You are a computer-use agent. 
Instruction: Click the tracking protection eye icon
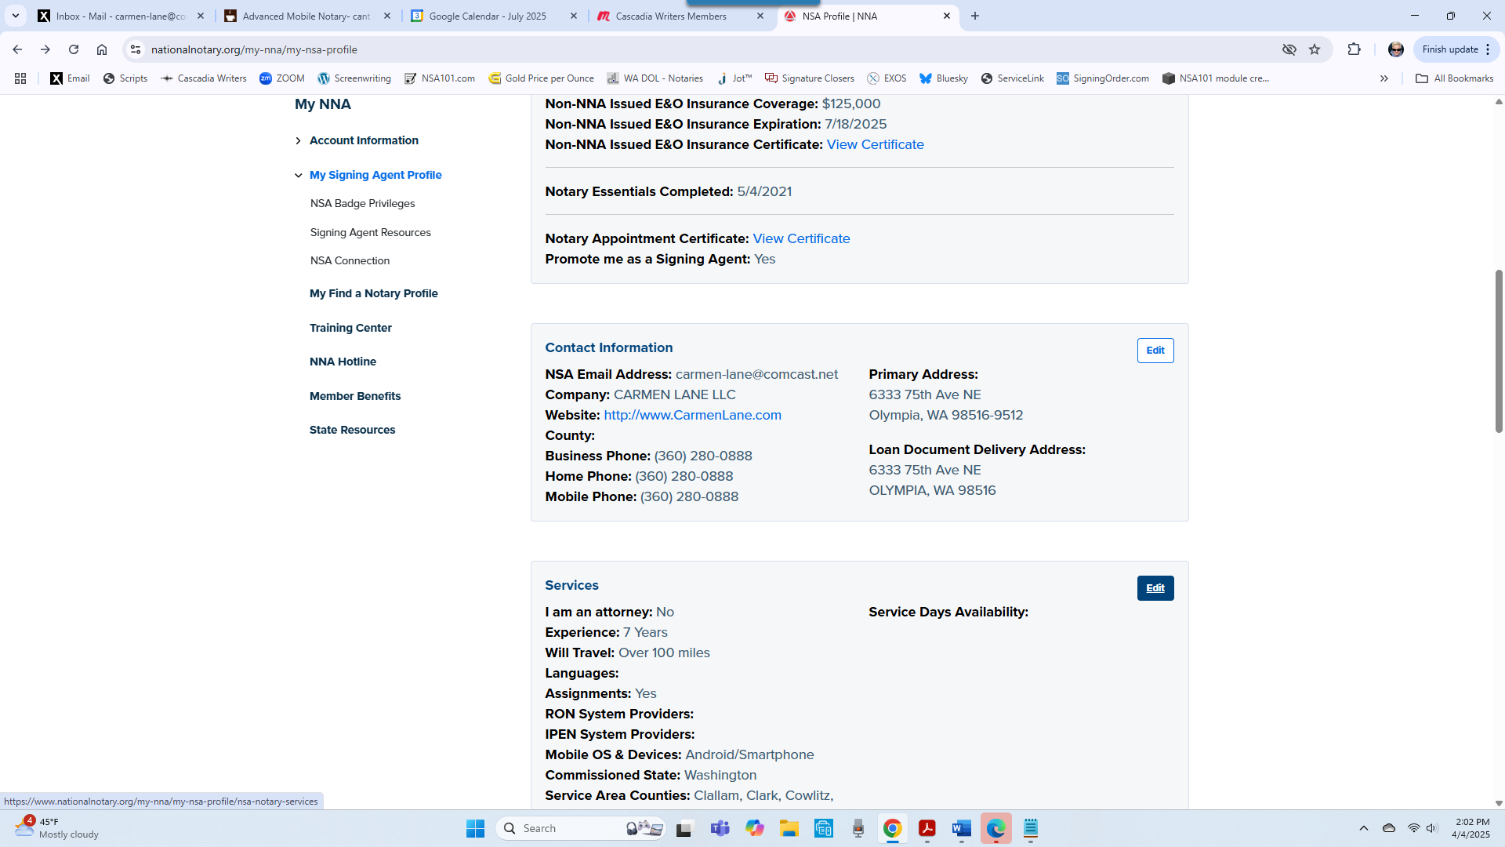1289,49
